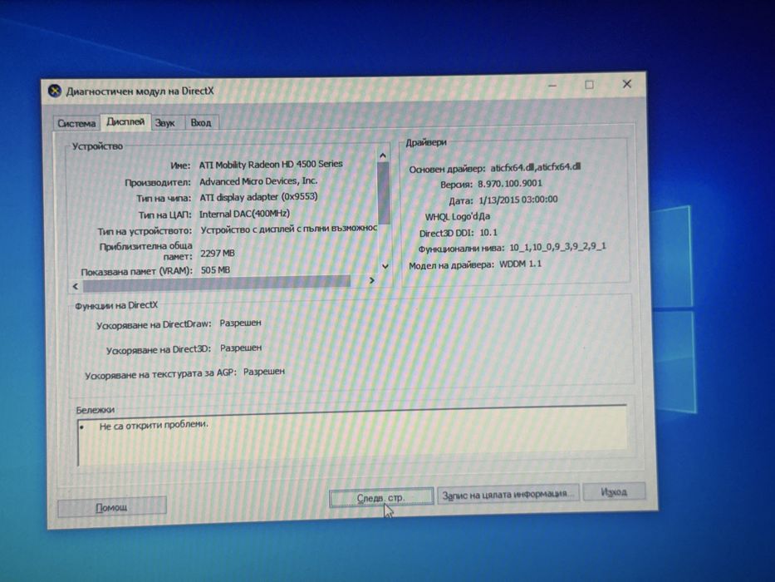Click the horizontal scrollbar thumb in device panel

click(x=217, y=283)
